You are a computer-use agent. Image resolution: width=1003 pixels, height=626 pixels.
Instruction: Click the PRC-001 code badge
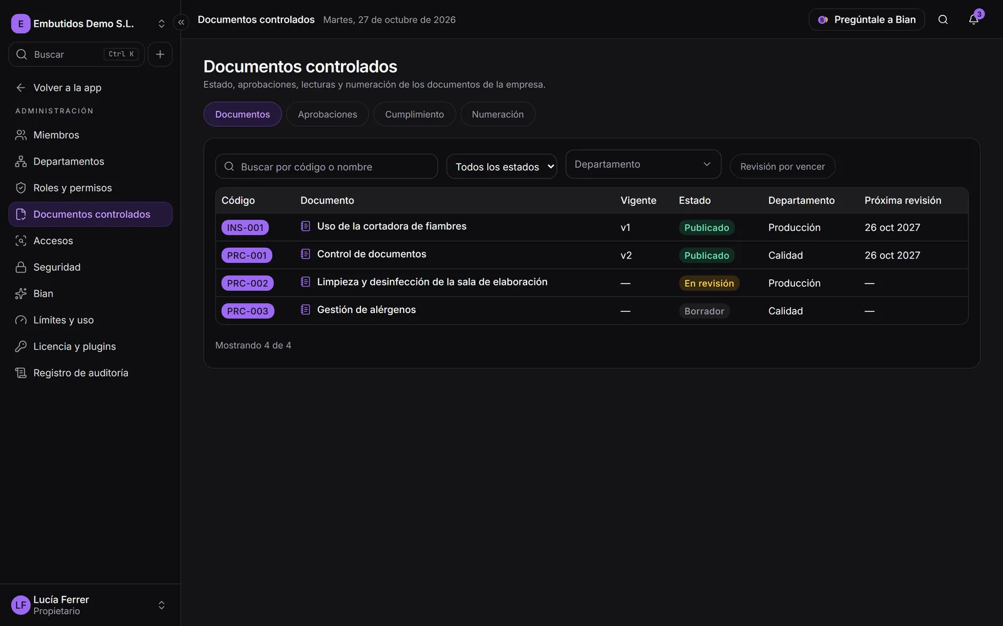click(x=247, y=255)
